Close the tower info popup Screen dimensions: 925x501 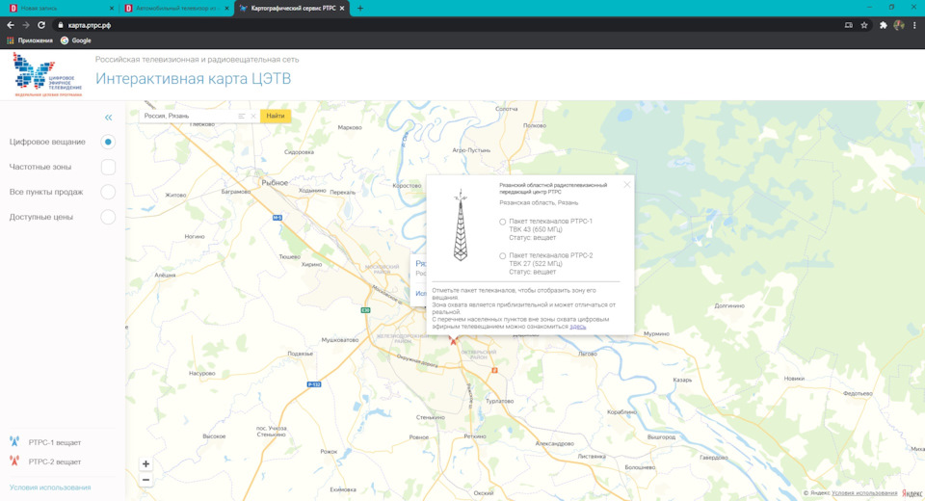[626, 185]
